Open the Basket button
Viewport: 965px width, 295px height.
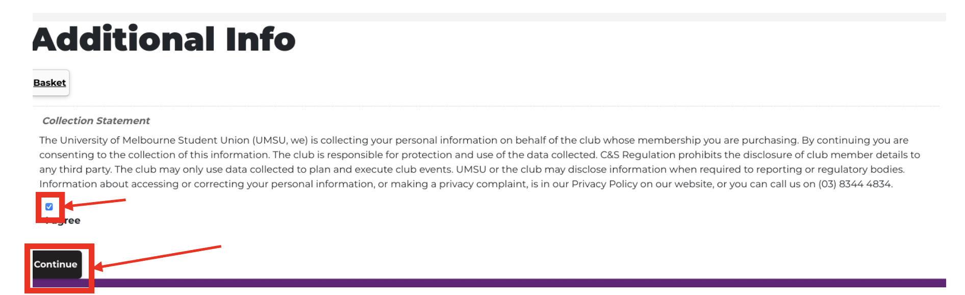point(50,83)
